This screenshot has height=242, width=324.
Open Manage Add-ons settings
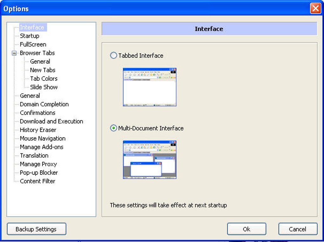point(42,147)
